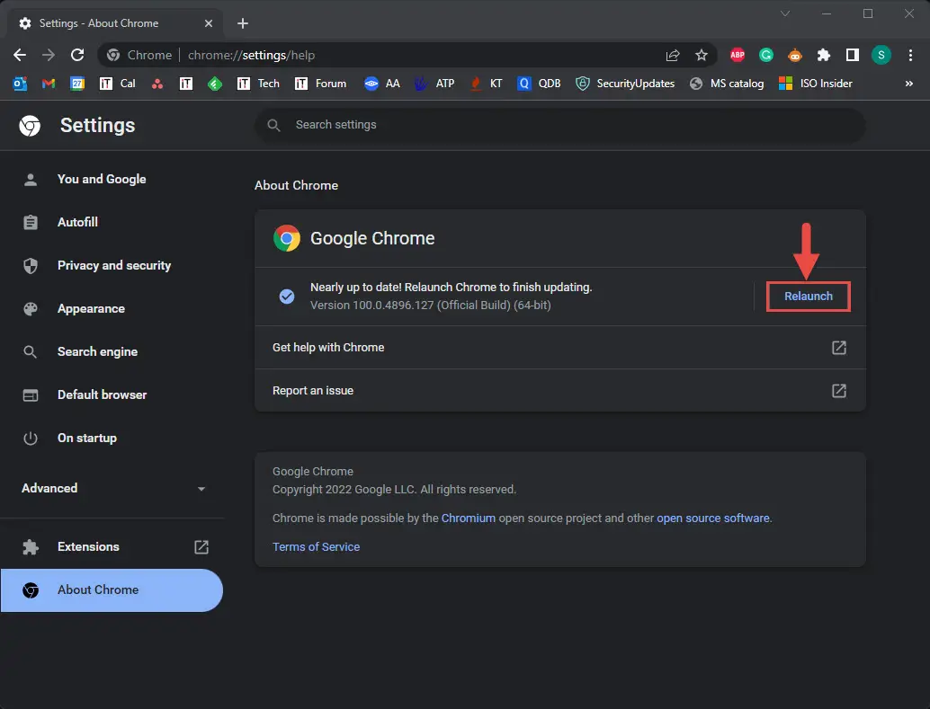
Task: Open the puzzle-piece Extensions menu in toolbar
Action: click(x=824, y=55)
